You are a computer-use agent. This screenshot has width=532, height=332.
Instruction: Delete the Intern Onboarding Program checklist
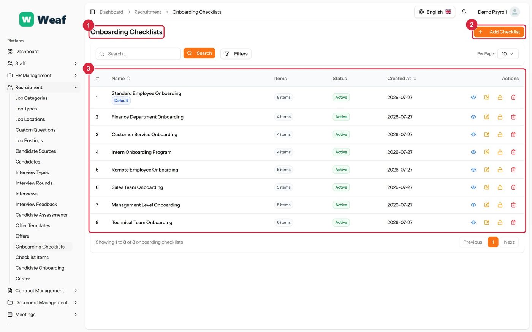513,152
